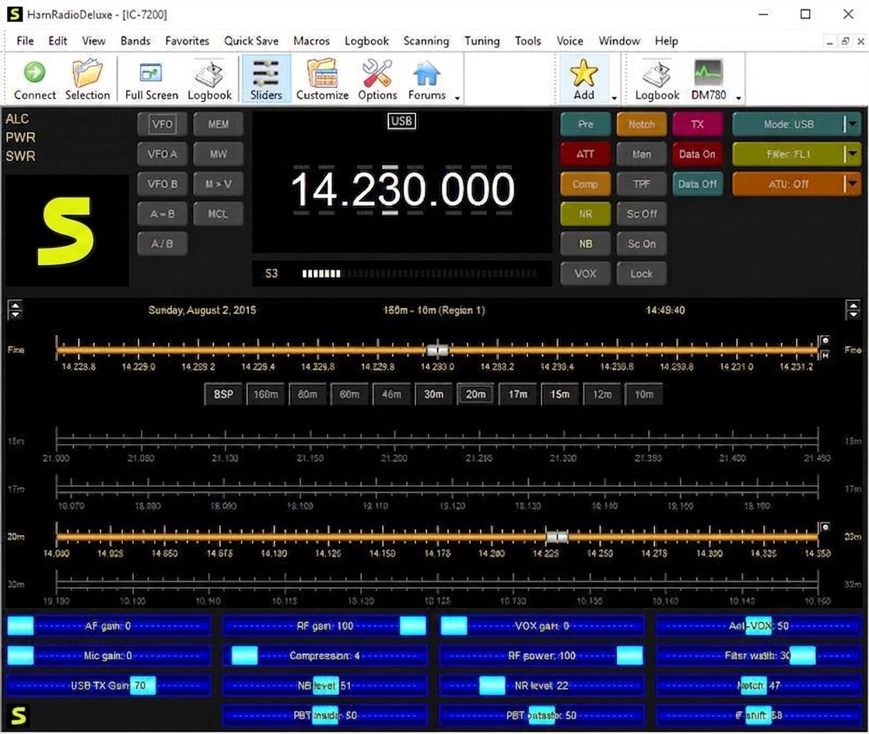
Task: Click the A=B button
Action: point(163,214)
